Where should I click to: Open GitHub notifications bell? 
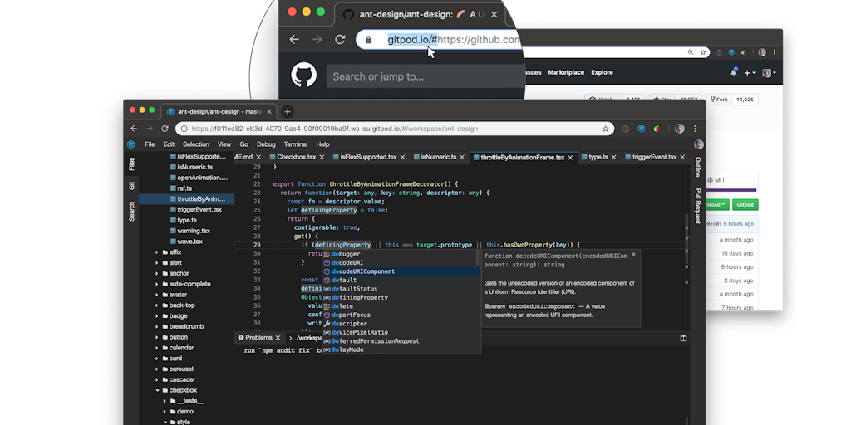(x=734, y=73)
